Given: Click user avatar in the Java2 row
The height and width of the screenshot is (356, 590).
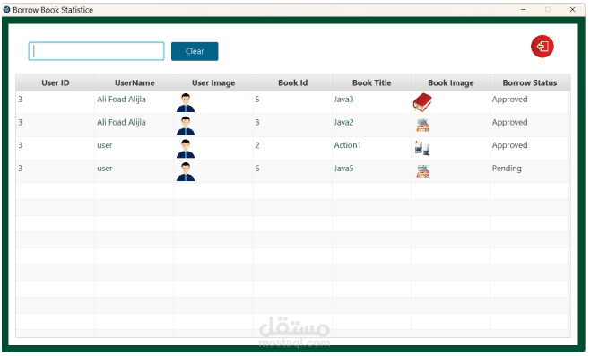Looking at the screenshot, I should (186, 126).
